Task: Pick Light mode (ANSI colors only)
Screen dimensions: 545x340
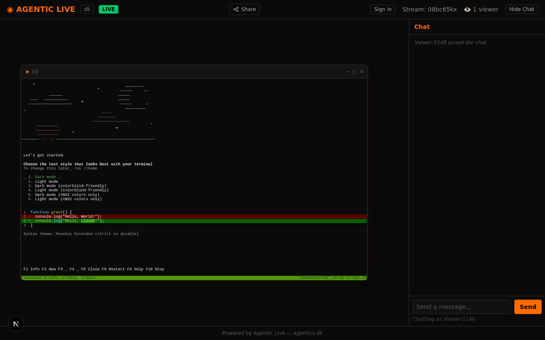Action: pos(68,199)
